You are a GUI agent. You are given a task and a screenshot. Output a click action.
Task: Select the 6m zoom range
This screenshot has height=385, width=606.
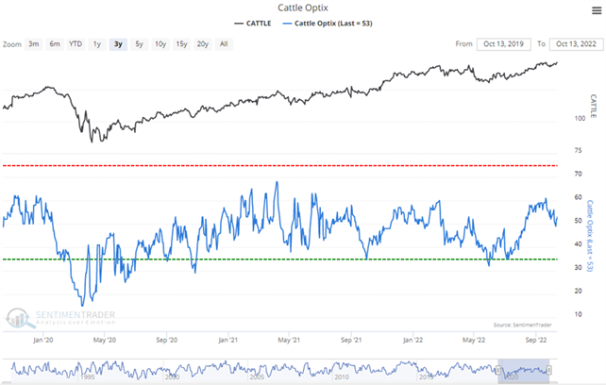coord(53,44)
